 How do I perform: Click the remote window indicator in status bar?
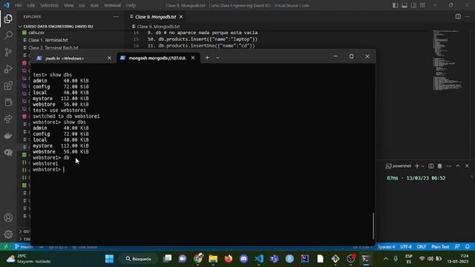coord(6,247)
